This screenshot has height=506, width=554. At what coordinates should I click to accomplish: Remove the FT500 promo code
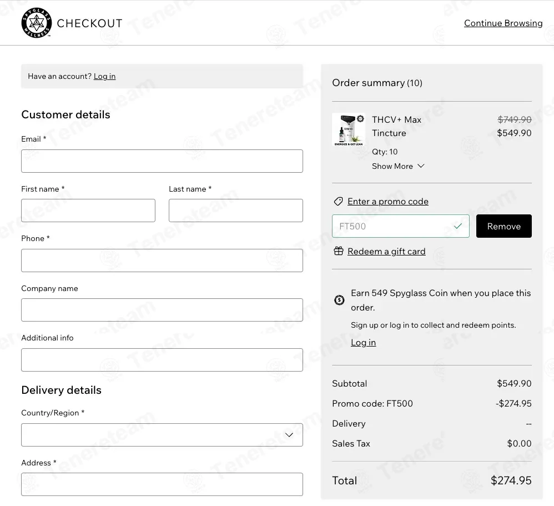click(x=504, y=226)
